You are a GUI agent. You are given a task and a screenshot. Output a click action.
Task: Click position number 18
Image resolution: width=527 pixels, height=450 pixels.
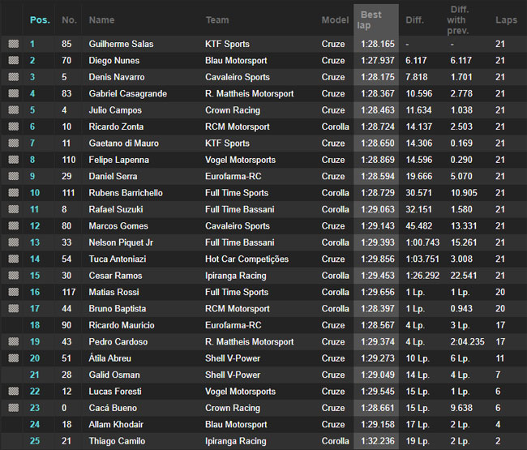tap(35, 325)
